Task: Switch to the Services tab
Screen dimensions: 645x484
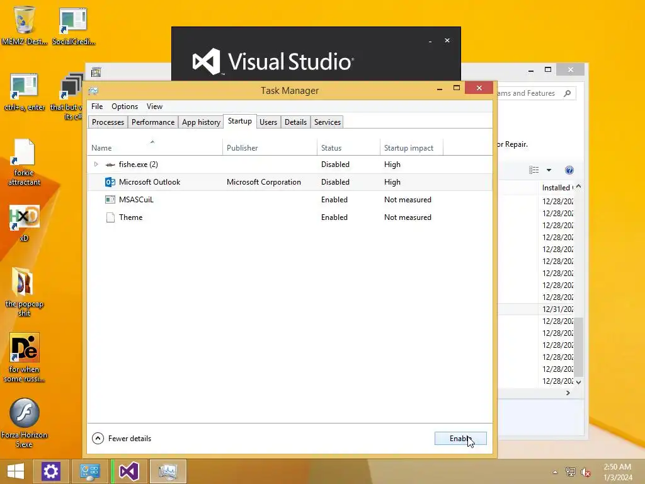Action: (x=328, y=122)
